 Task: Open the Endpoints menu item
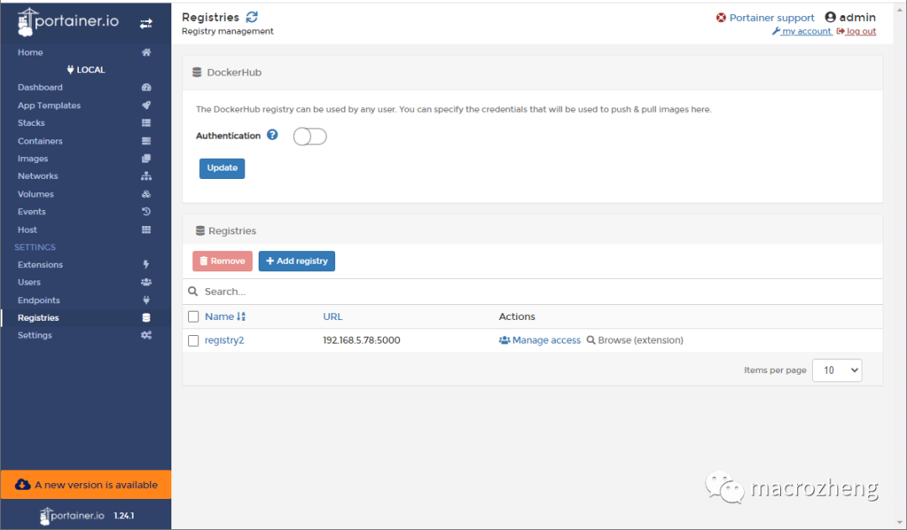39,301
